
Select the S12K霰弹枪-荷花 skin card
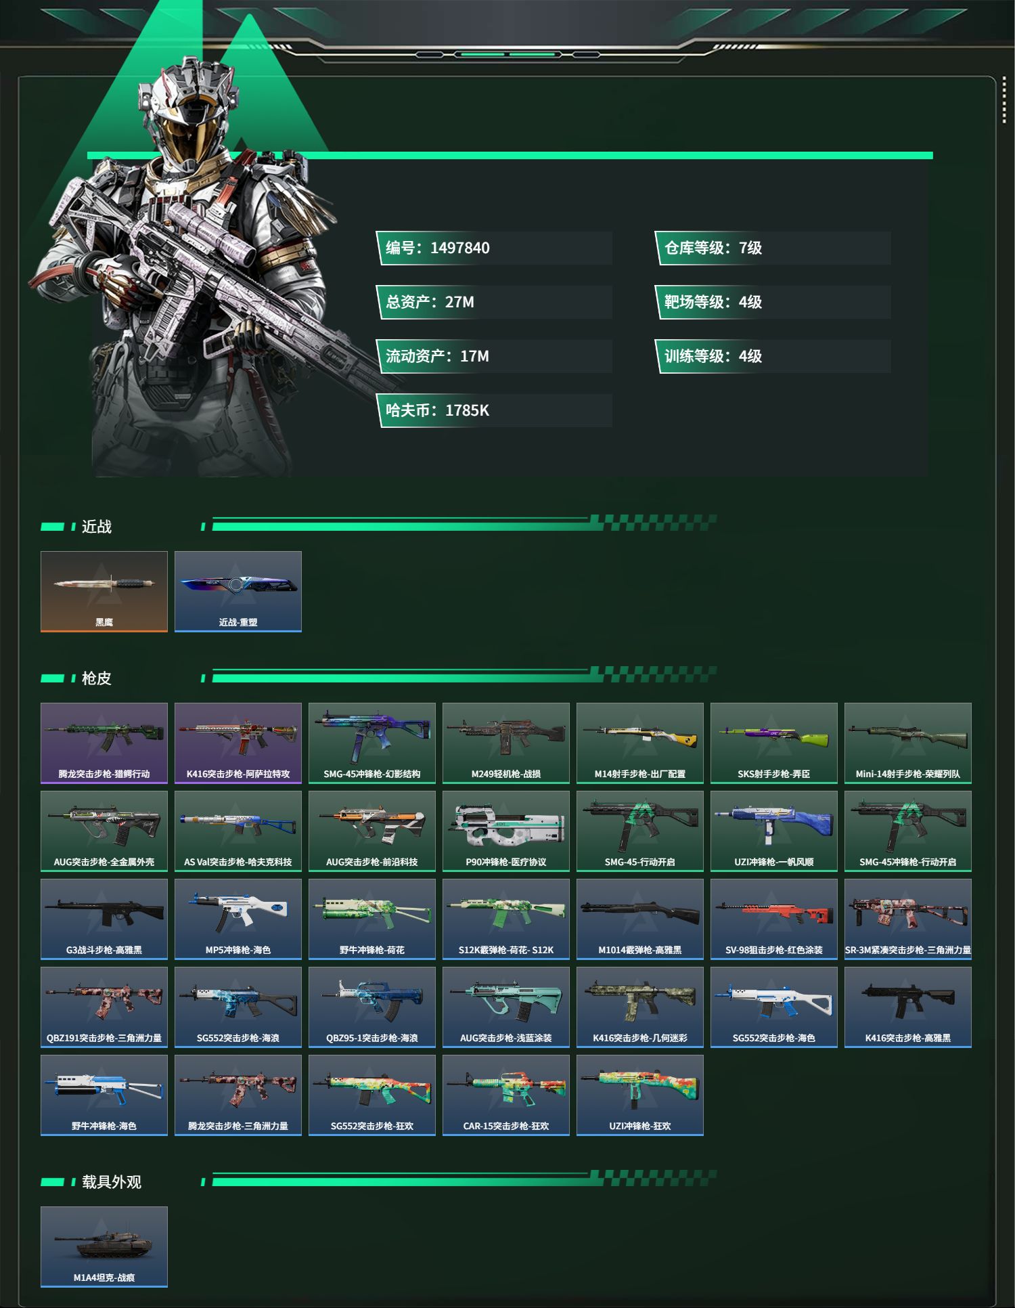(506, 919)
